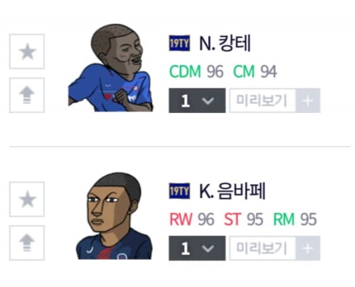Click the 미리보기 button for N. 캉테
355x287 pixels.
click(262, 101)
